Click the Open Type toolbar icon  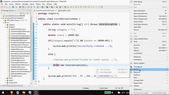[x=65, y=7]
